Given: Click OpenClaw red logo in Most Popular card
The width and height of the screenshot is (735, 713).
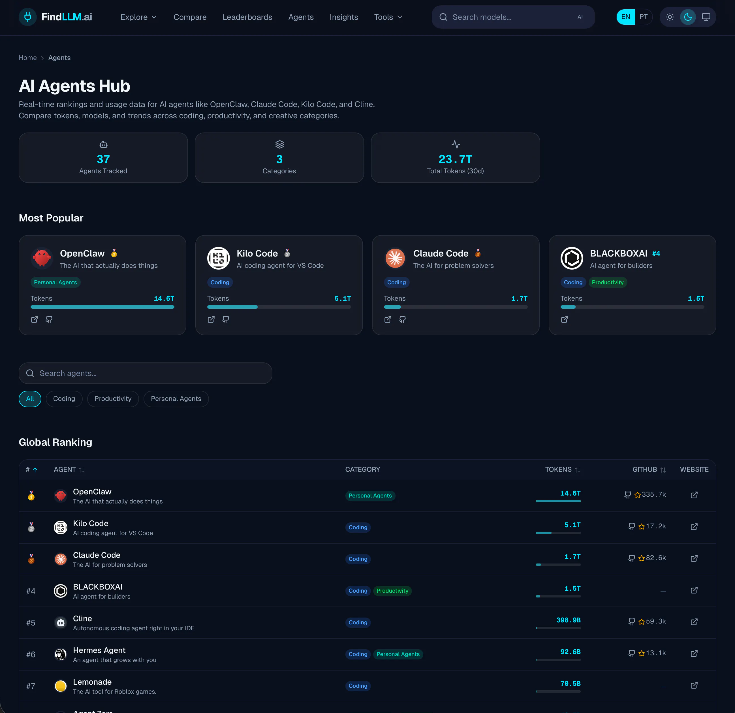Looking at the screenshot, I should [x=42, y=258].
